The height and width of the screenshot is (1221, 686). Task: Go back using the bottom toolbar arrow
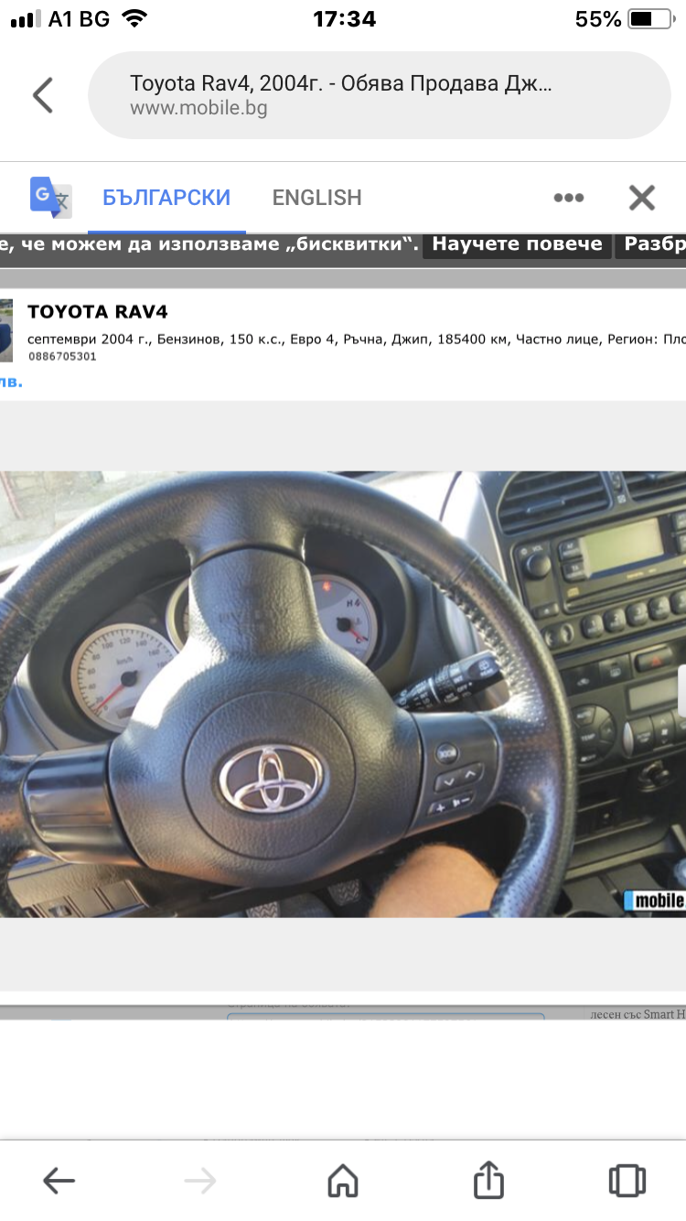(x=59, y=1181)
